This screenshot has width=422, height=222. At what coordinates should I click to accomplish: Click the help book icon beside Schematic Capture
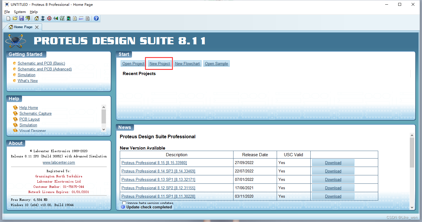click(15, 113)
